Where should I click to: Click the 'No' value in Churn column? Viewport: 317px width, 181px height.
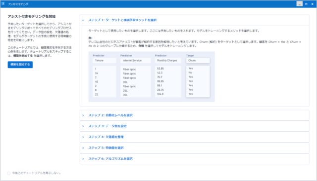pos(190,72)
